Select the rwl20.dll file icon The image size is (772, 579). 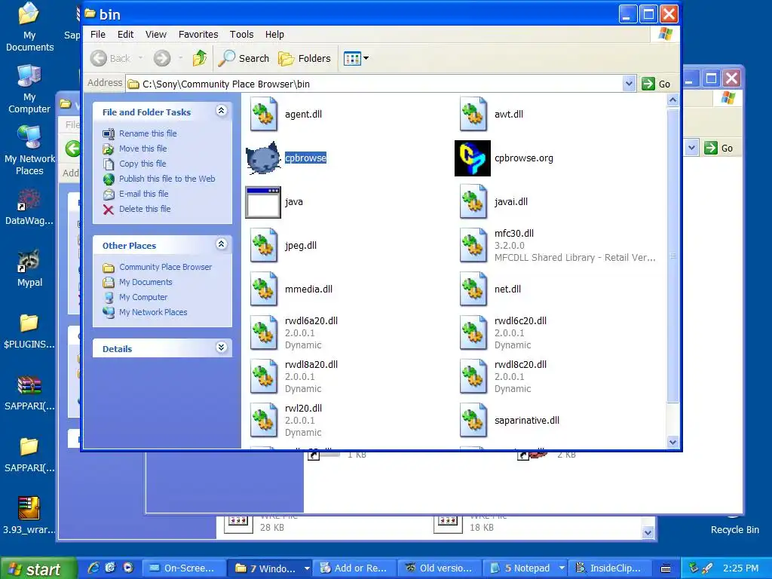[263, 421]
